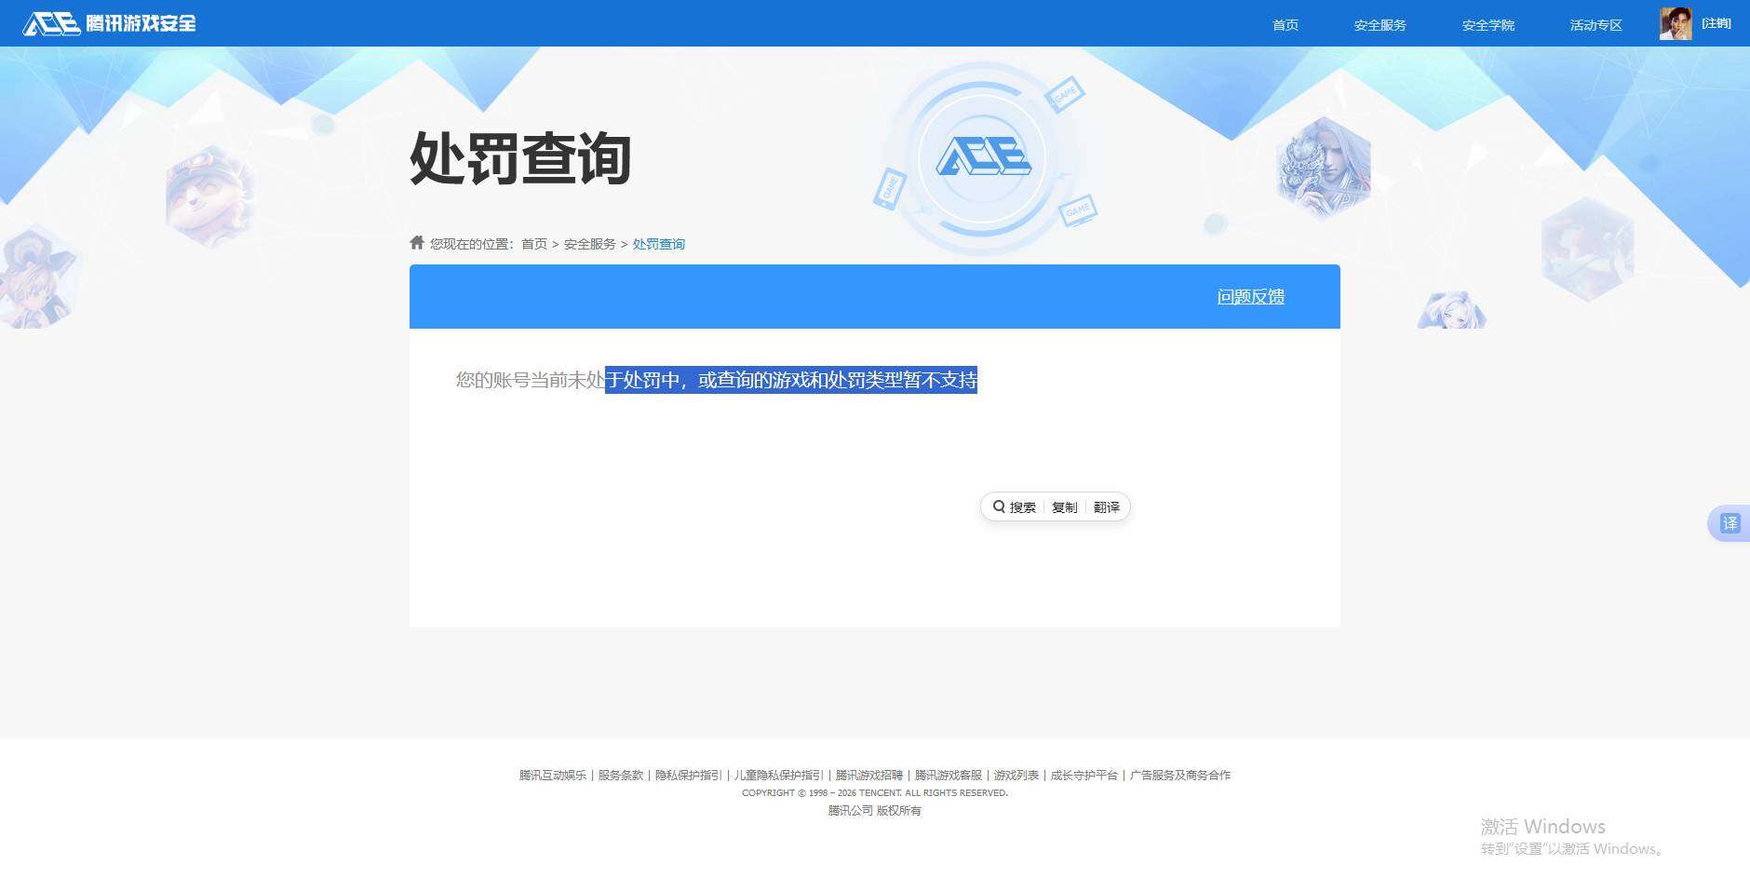Open the 活动专区 navigation menu

[1595, 25]
